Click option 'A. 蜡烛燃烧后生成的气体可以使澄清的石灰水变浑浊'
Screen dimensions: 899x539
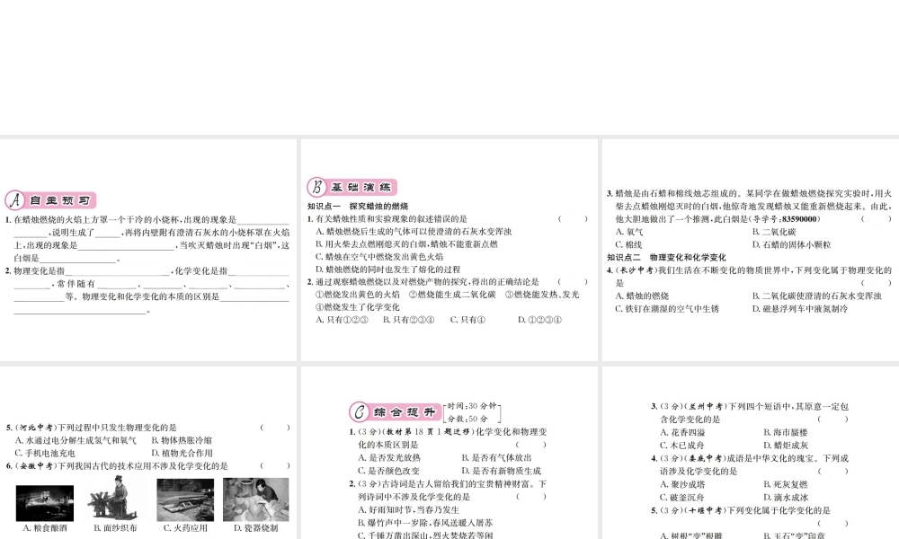[414, 232]
